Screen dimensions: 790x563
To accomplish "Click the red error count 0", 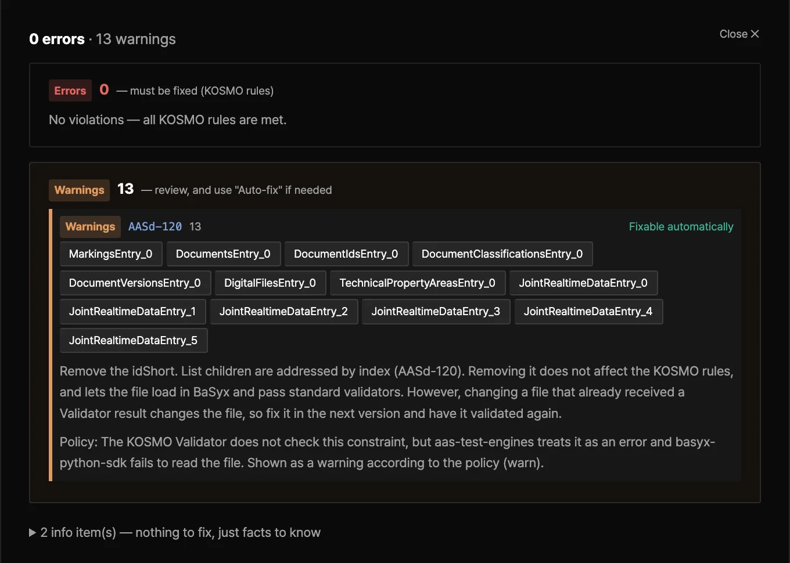I will pyautogui.click(x=104, y=89).
